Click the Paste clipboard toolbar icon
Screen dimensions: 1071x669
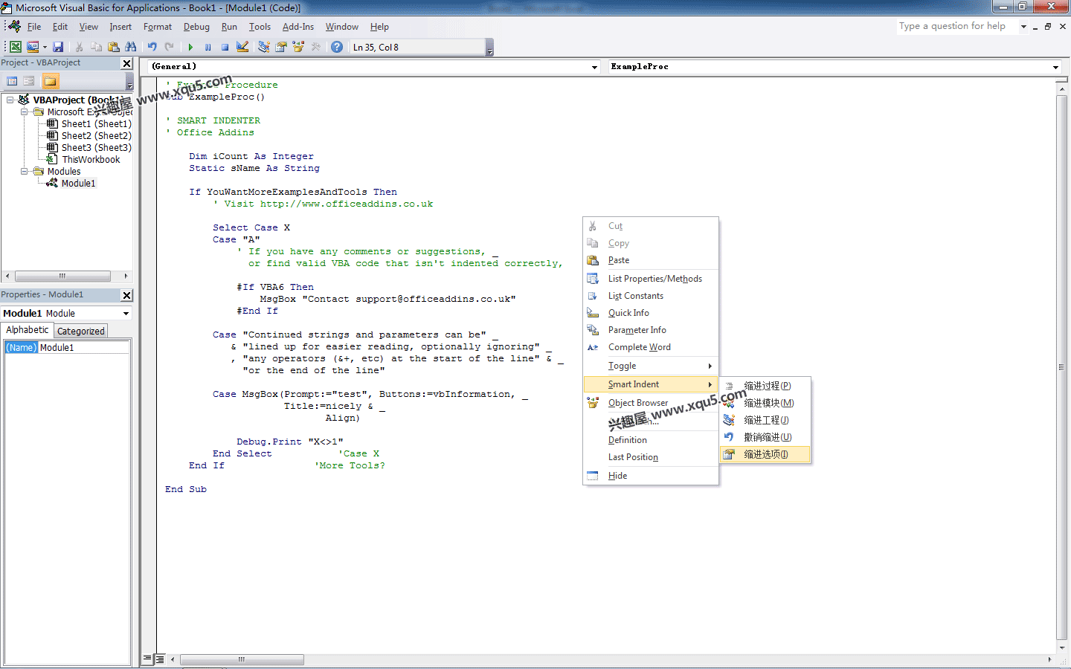(114, 47)
